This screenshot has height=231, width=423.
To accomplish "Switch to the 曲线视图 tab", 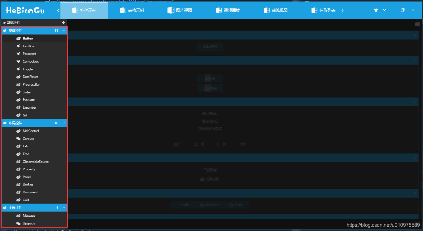I will (276, 10).
